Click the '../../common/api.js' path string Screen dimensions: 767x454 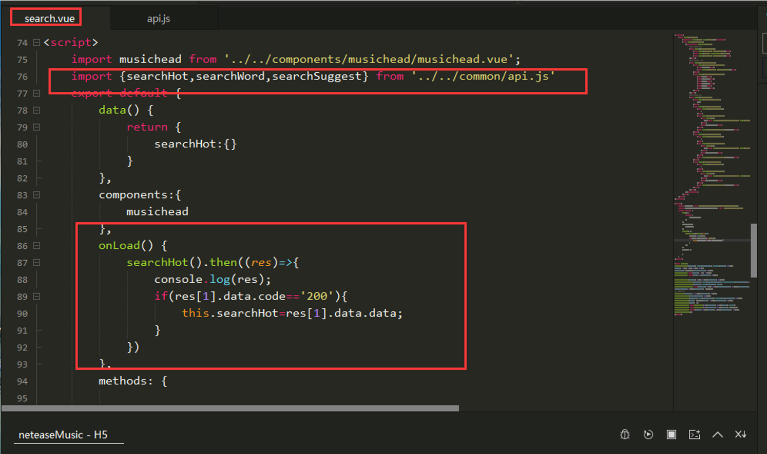pyautogui.click(x=483, y=76)
